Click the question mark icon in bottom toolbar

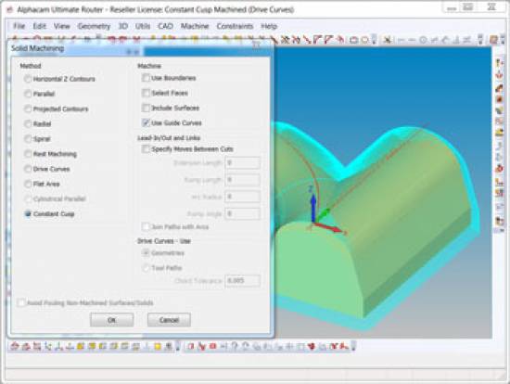[x=235, y=346]
